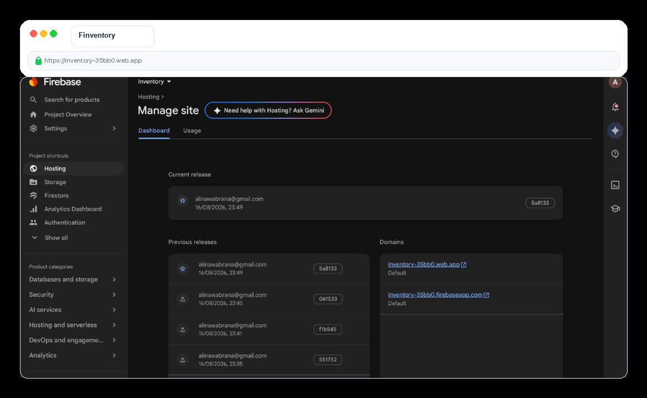Click the Domains section label
The width and height of the screenshot is (647, 398).
[x=392, y=242]
